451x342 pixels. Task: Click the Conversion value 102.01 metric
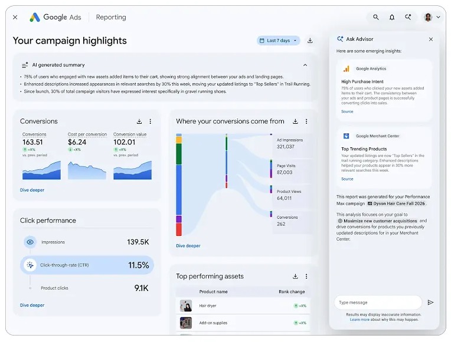click(x=124, y=142)
